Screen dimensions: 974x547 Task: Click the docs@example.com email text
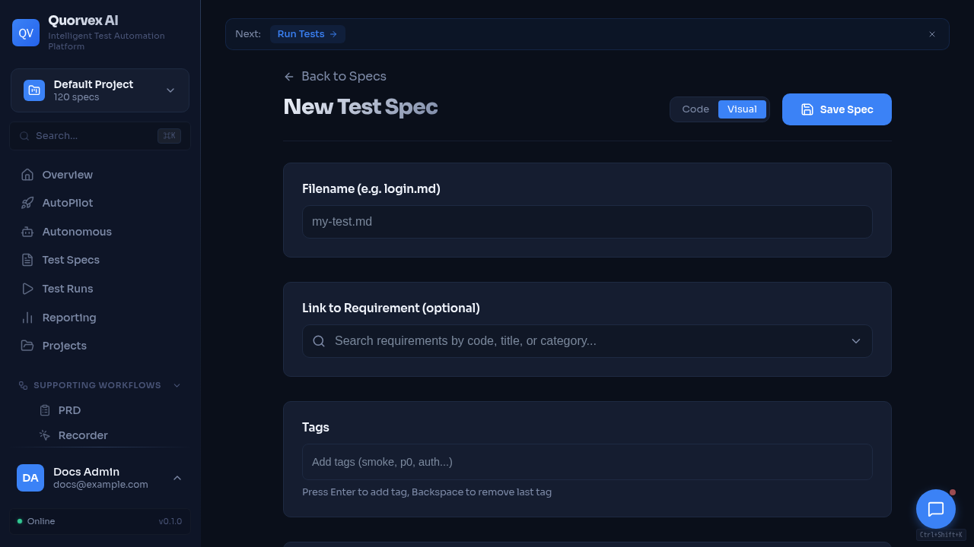(100, 485)
